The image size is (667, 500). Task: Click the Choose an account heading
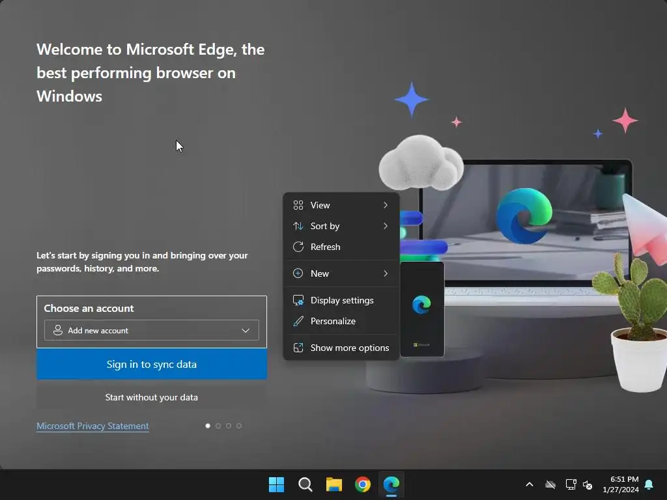click(x=89, y=308)
